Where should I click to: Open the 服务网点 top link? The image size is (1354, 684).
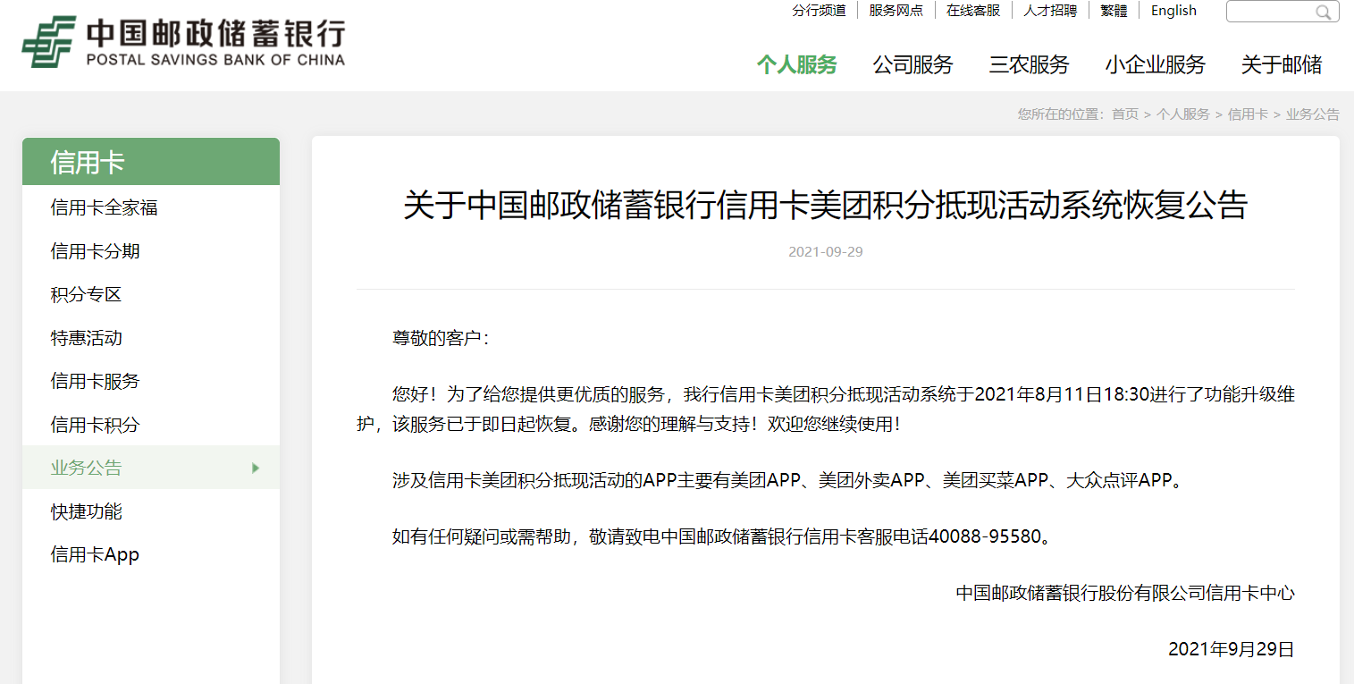pyautogui.click(x=896, y=11)
